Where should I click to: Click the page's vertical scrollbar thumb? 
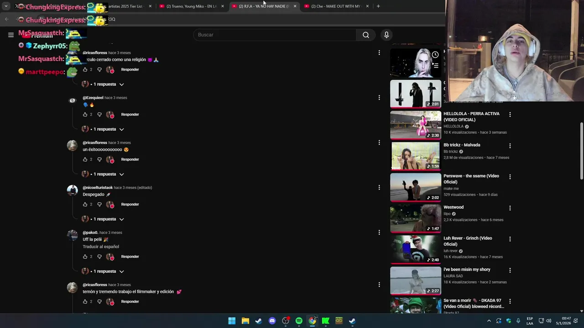[581, 151]
